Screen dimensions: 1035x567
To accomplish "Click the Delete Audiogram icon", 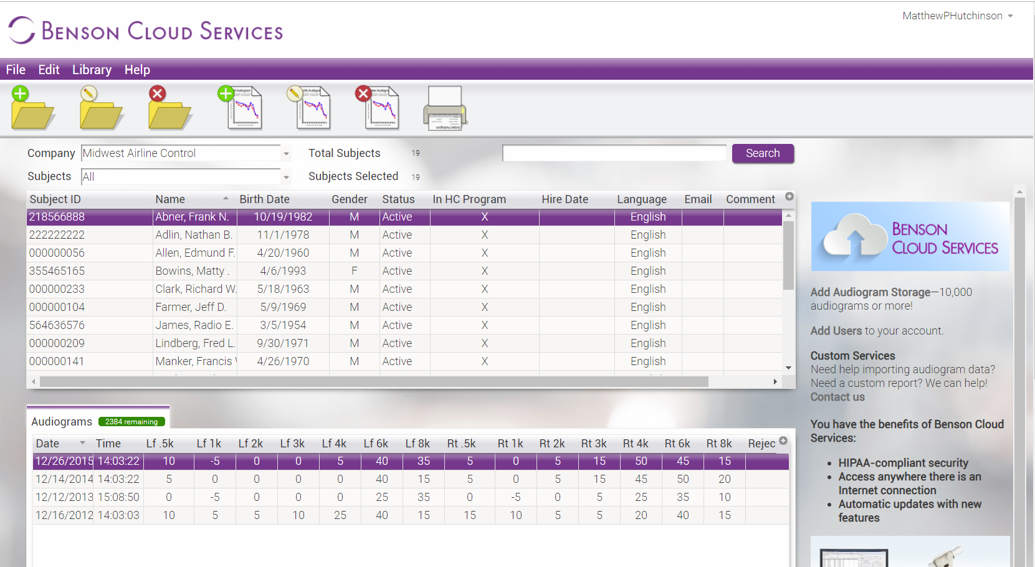I will [x=379, y=107].
